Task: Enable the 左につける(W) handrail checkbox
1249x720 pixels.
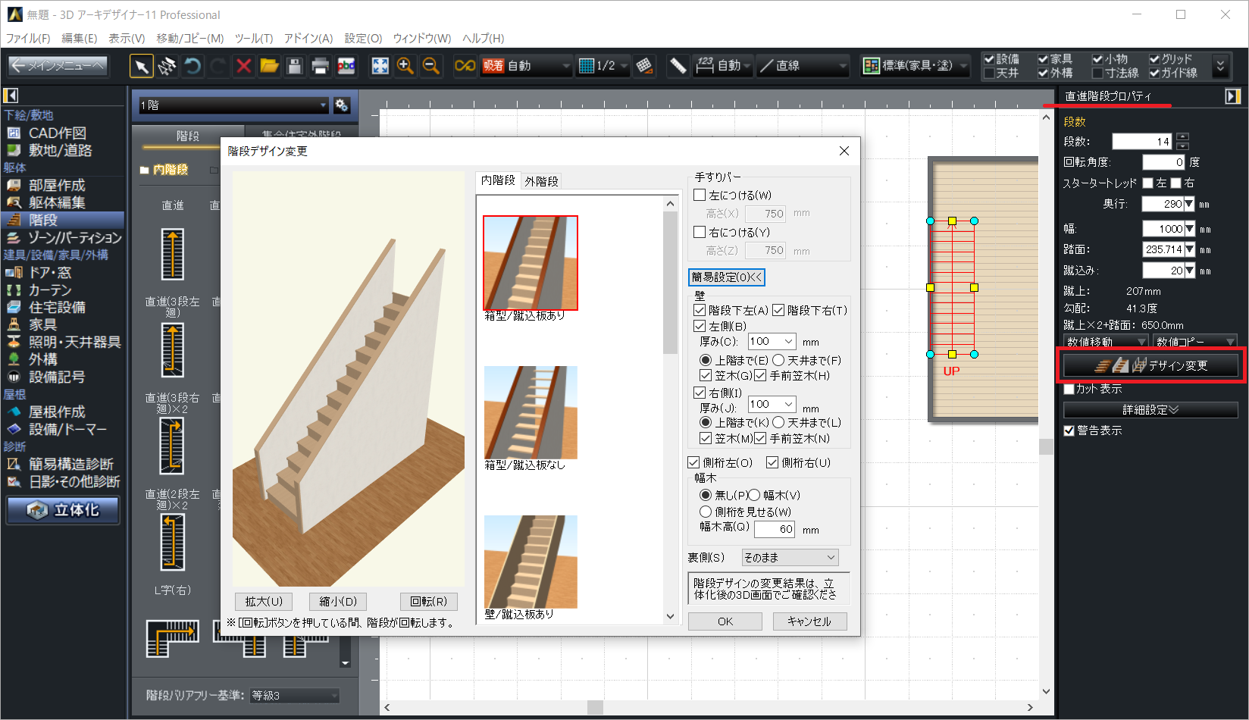Action: (x=700, y=196)
